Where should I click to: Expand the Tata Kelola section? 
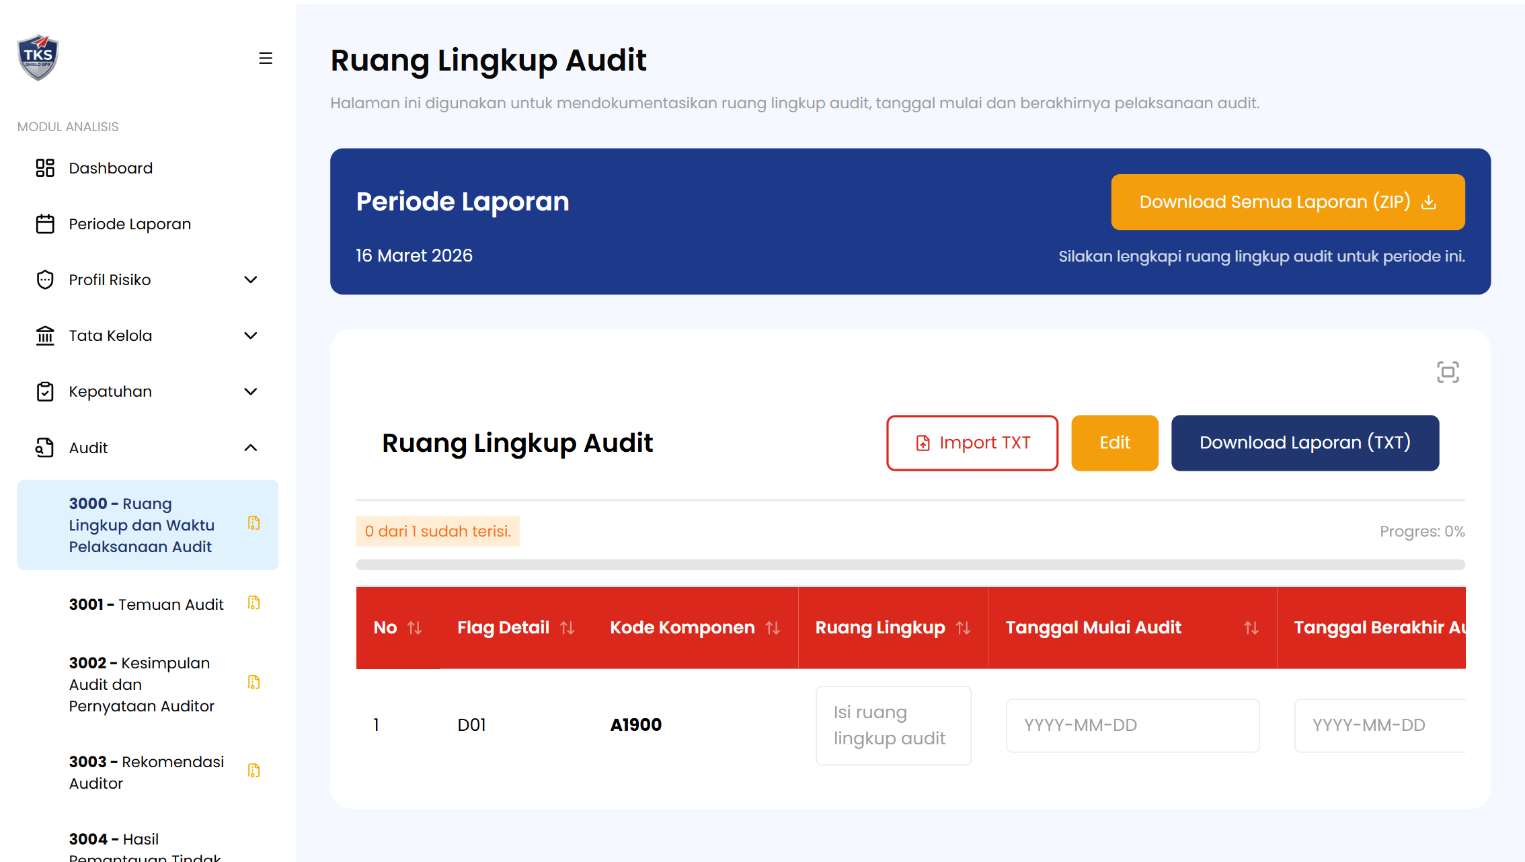(251, 335)
